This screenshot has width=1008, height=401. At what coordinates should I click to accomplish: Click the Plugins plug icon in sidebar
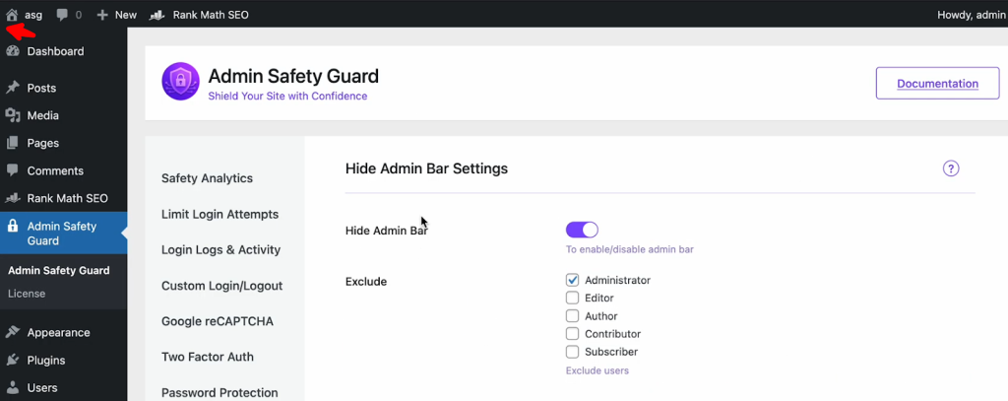pos(13,360)
